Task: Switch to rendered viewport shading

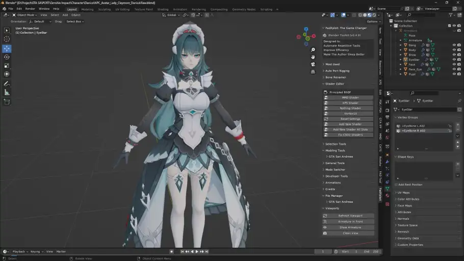Action: 374,15
